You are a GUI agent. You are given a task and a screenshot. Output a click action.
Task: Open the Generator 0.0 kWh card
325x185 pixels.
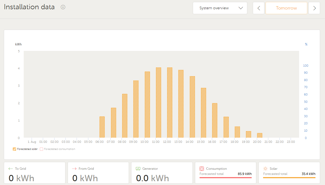coord(162,173)
